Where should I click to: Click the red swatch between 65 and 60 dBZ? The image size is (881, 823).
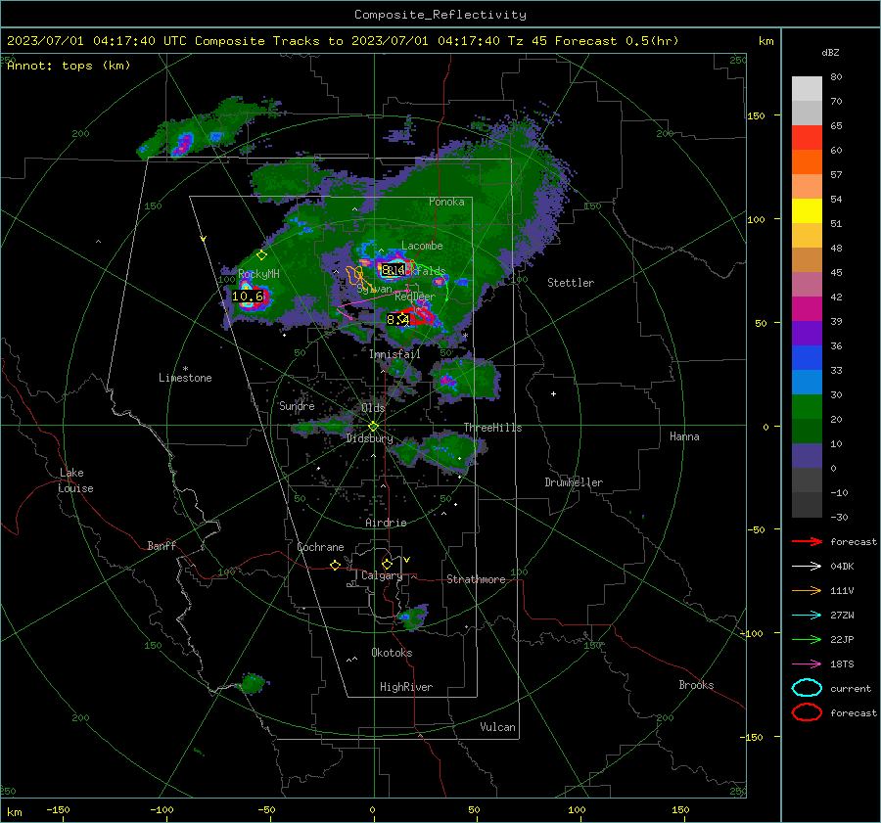pos(807,138)
